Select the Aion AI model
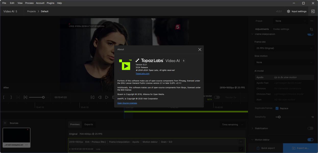Viewport: 318px width, 153px height. coord(284,100)
